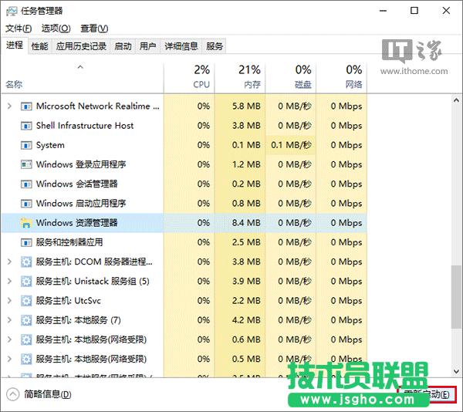Click the 简略信息 collapse arrow icon

(x=12, y=394)
